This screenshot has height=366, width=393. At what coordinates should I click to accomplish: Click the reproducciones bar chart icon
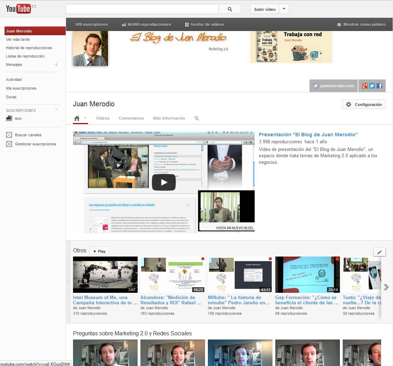pyautogui.click(x=124, y=24)
